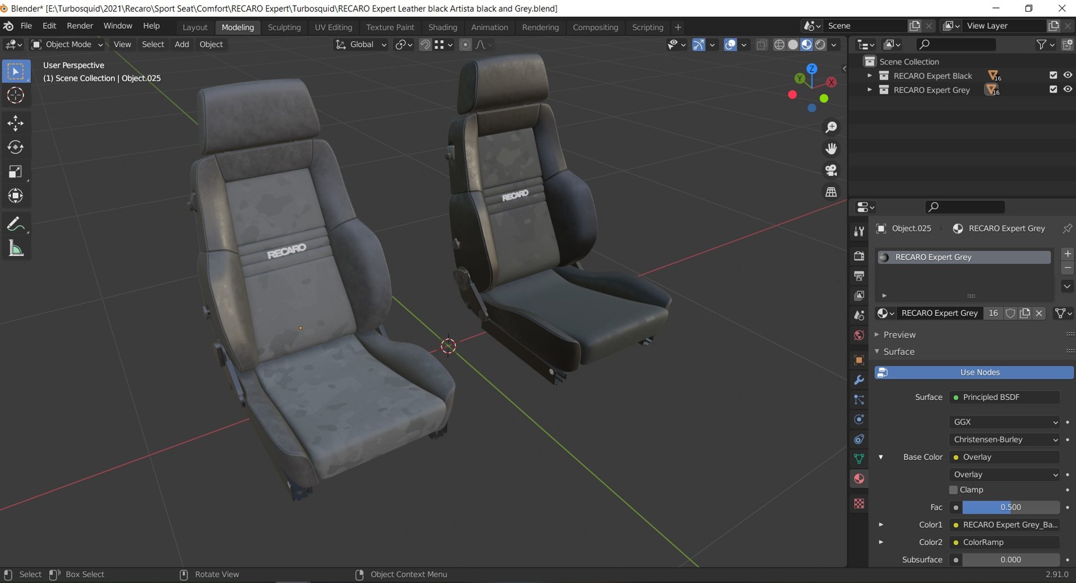Open the Object Constraints properties tab
1076x583 pixels.
pos(859,439)
